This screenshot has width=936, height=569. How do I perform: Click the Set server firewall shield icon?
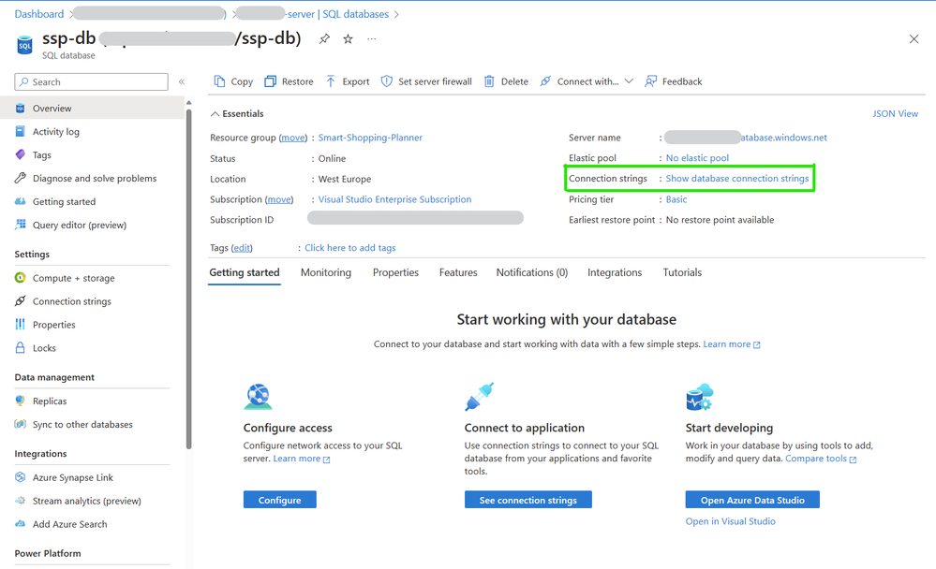click(387, 81)
